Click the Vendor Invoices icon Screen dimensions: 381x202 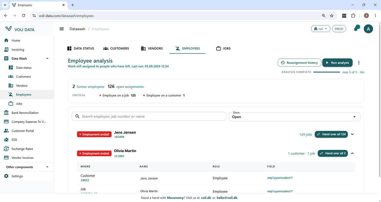coord(6,158)
